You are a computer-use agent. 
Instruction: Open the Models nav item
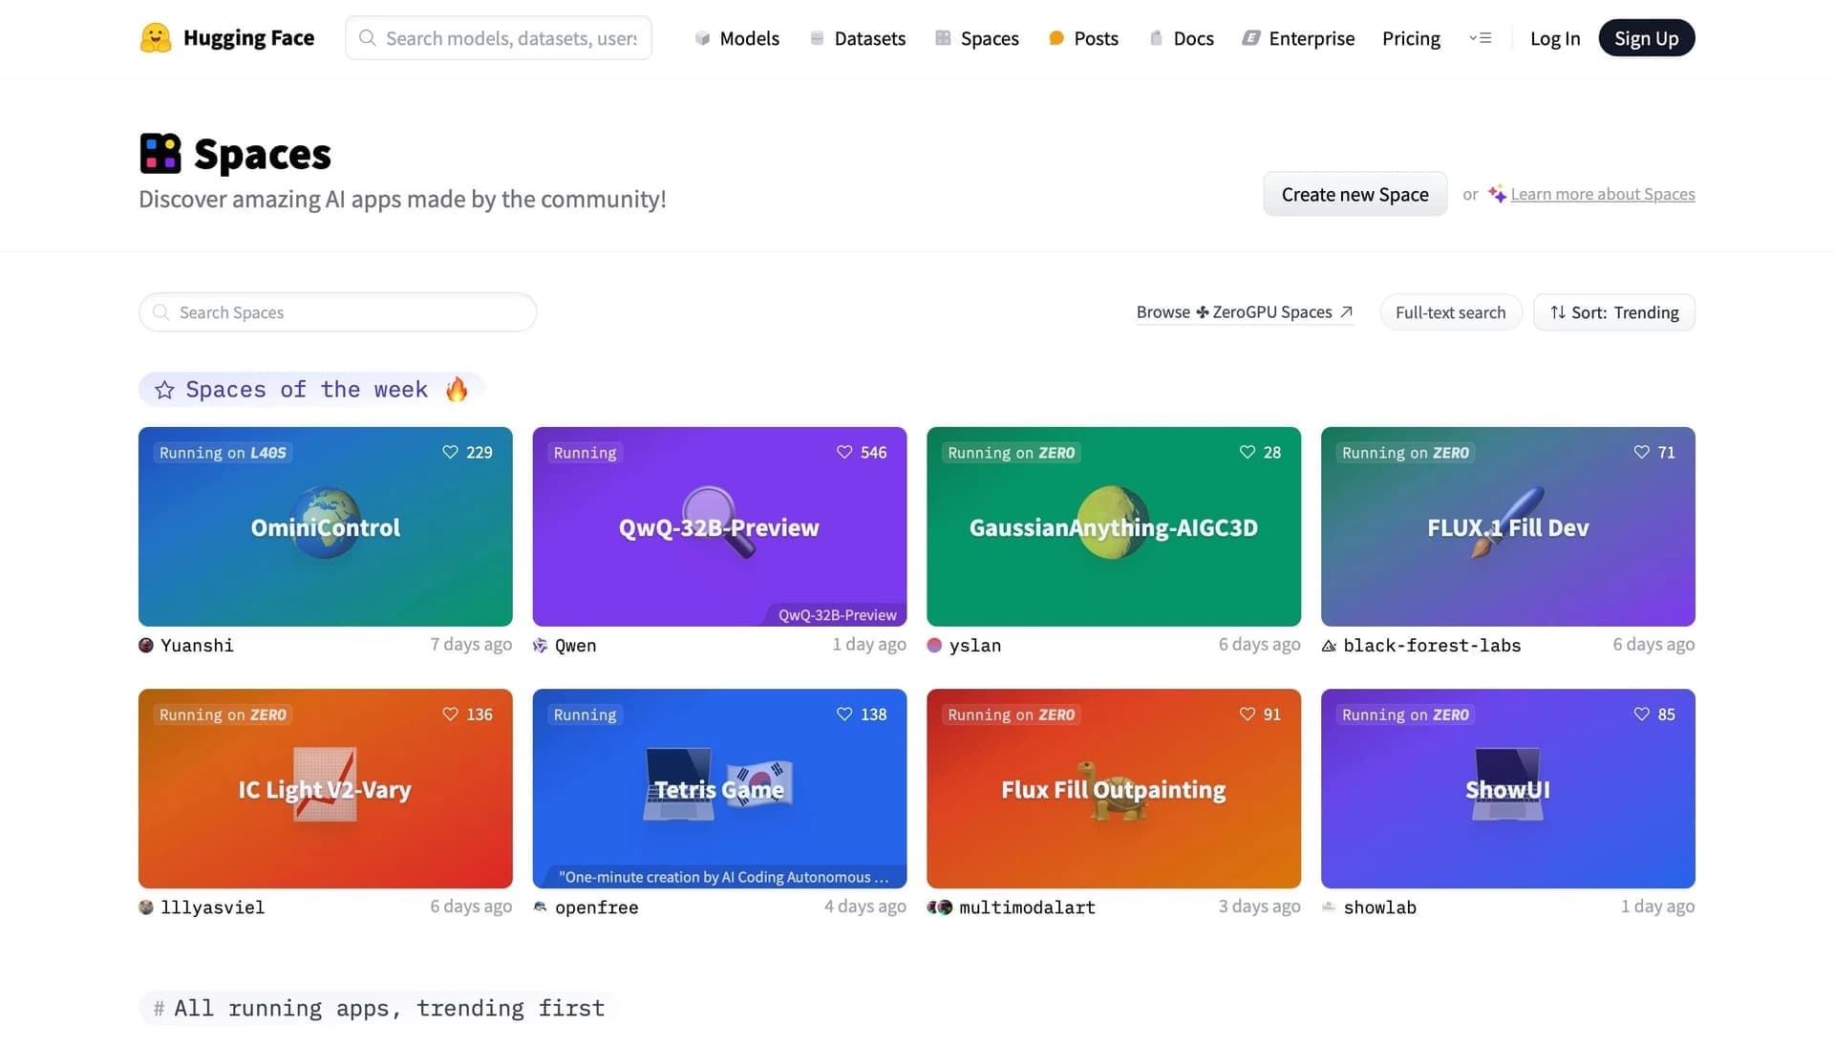(x=736, y=38)
